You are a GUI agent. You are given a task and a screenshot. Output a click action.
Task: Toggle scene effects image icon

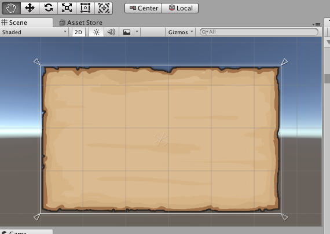(x=127, y=32)
